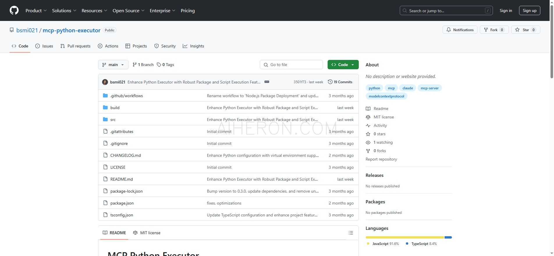Click the Sign in link

(x=506, y=10)
